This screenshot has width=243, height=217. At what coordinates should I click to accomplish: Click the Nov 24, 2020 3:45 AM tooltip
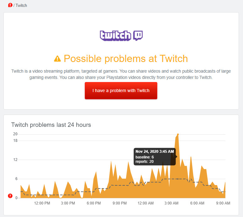pos(154,156)
